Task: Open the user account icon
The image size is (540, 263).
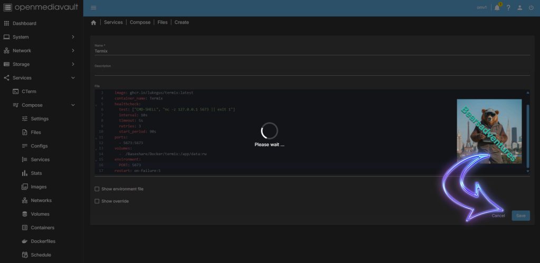Action: [x=520, y=8]
